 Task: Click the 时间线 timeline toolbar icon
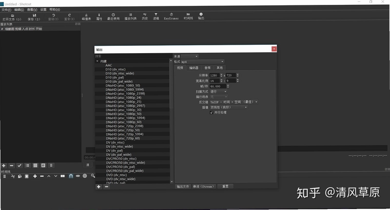tap(188, 17)
